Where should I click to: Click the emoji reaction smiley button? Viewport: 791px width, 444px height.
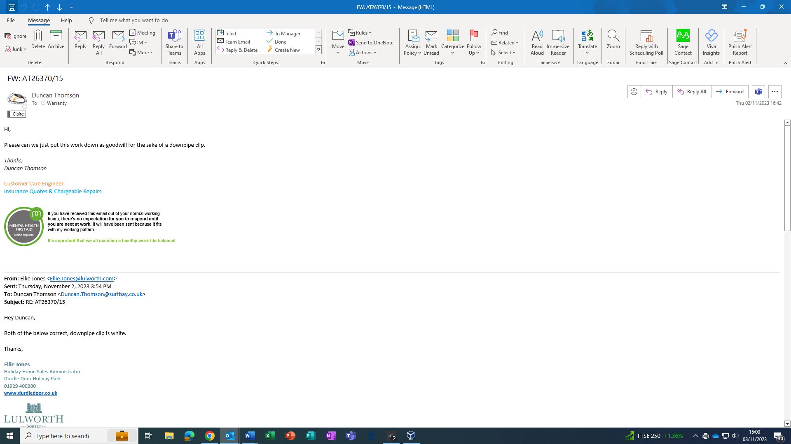click(634, 92)
